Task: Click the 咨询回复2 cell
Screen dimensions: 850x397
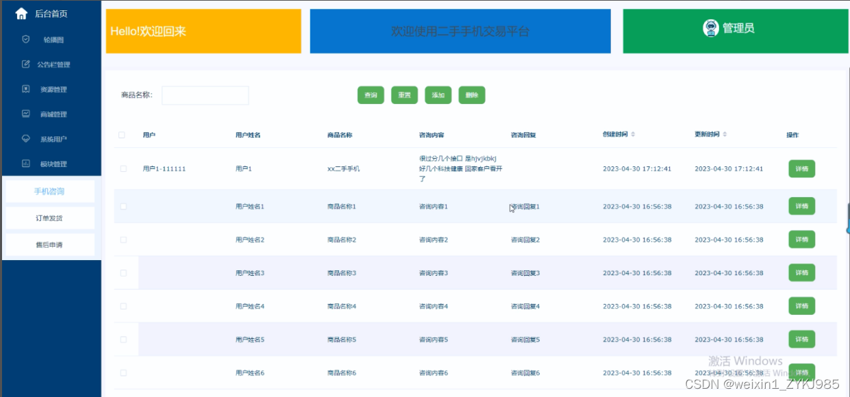Action: point(525,240)
